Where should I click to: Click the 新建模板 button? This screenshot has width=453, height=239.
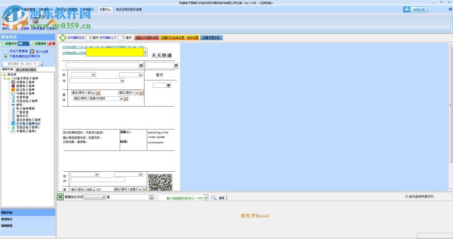click(x=39, y=43)
